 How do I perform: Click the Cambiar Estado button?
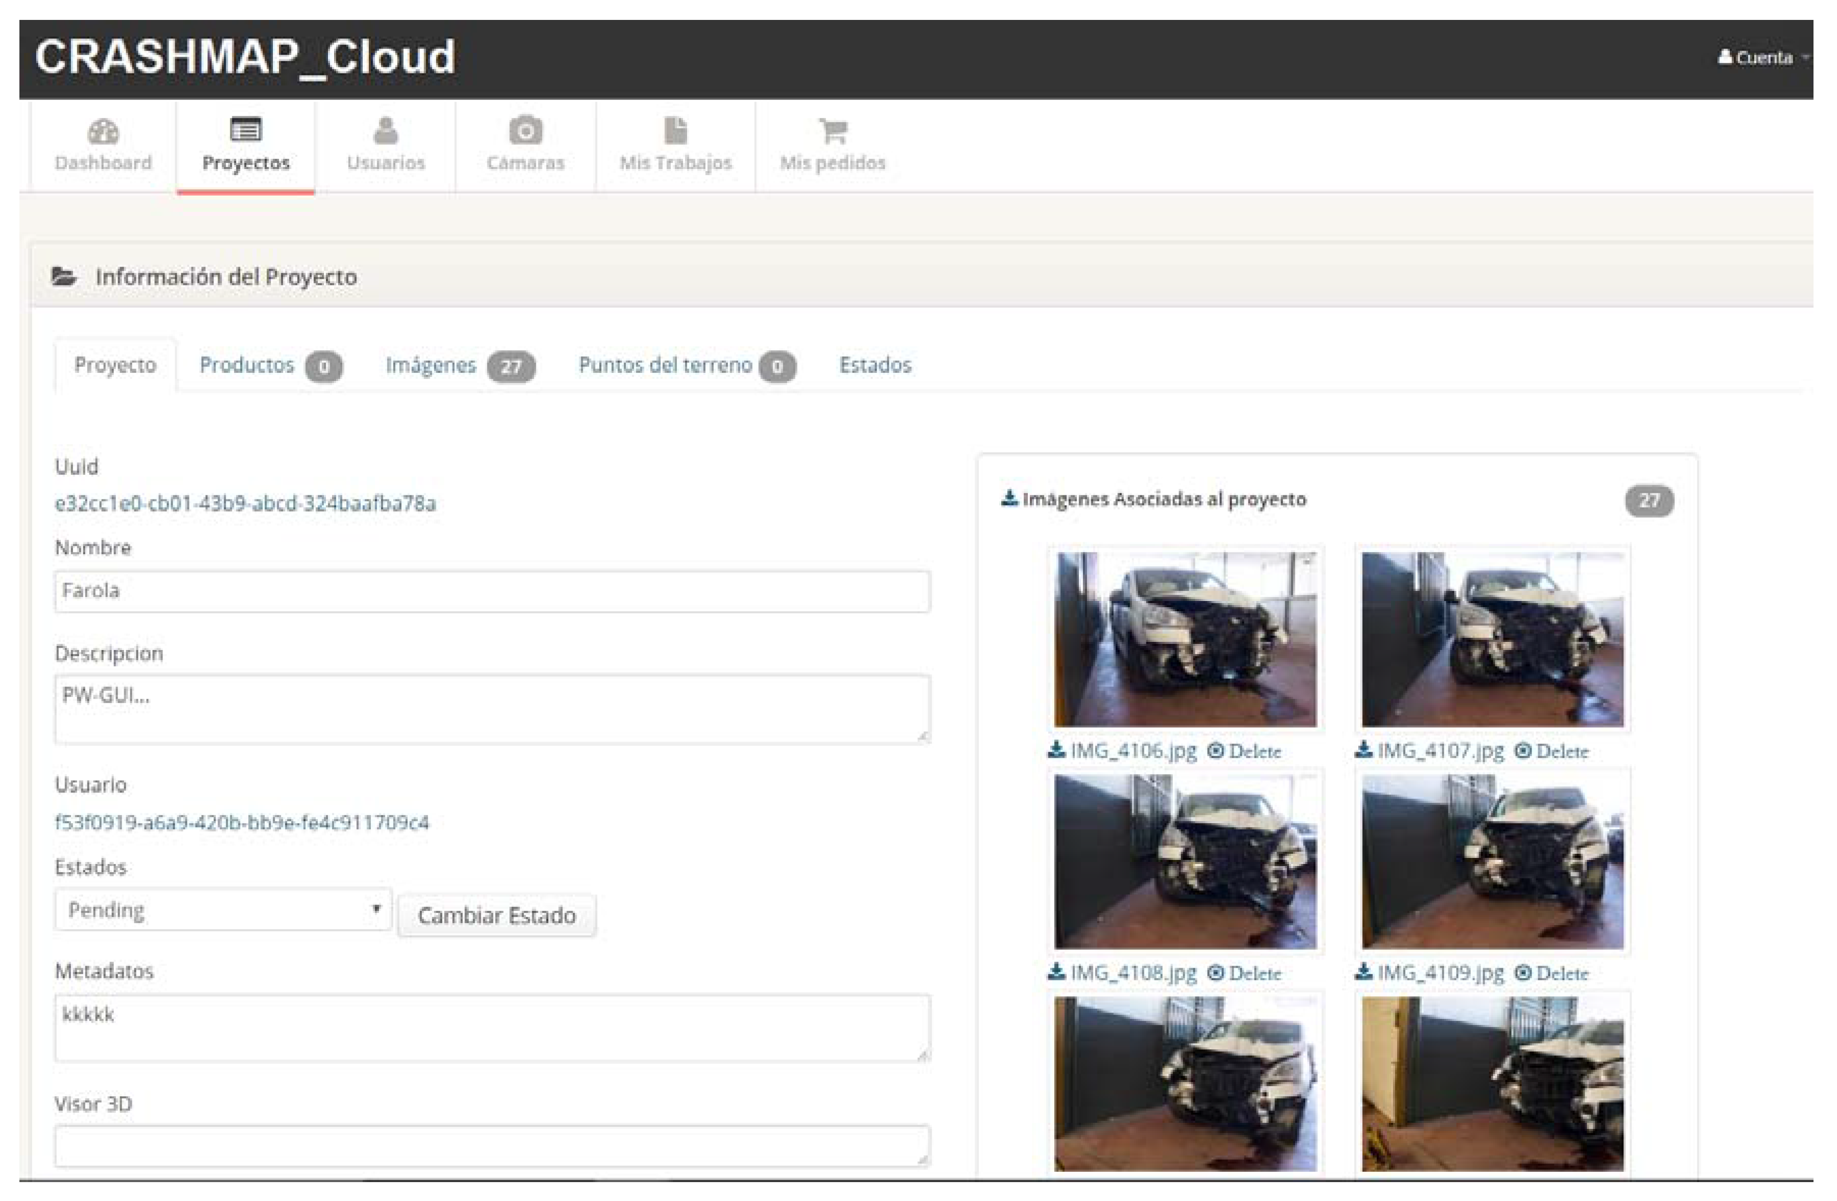(497, 916)
